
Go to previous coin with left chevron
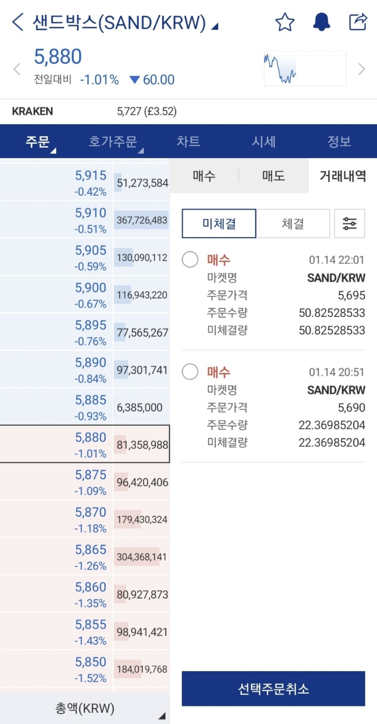(x=16, y=69)
